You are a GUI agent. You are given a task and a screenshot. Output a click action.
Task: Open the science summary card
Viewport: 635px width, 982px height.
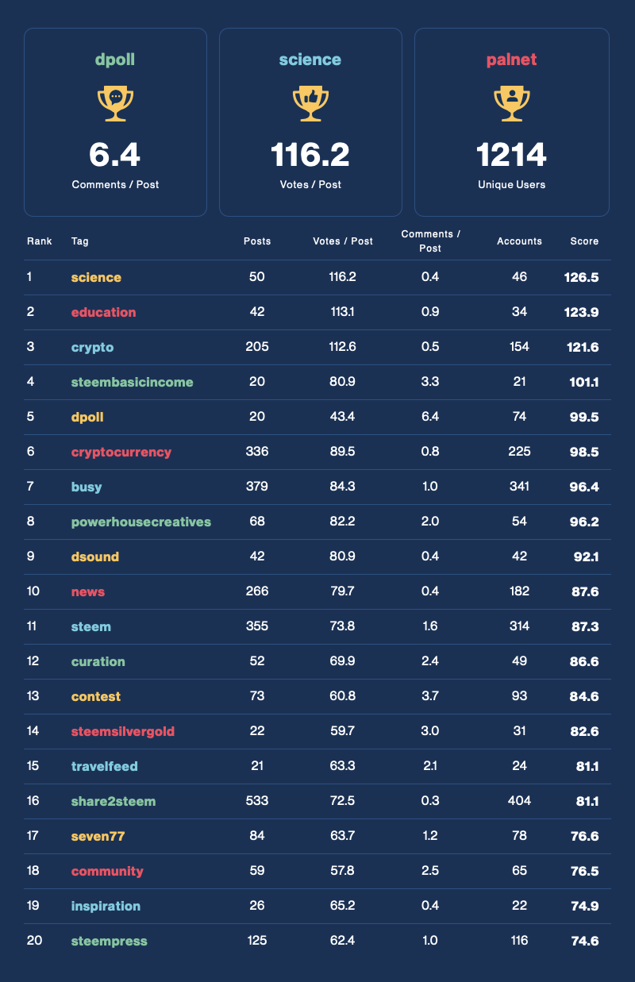click(x=310, y=121)
